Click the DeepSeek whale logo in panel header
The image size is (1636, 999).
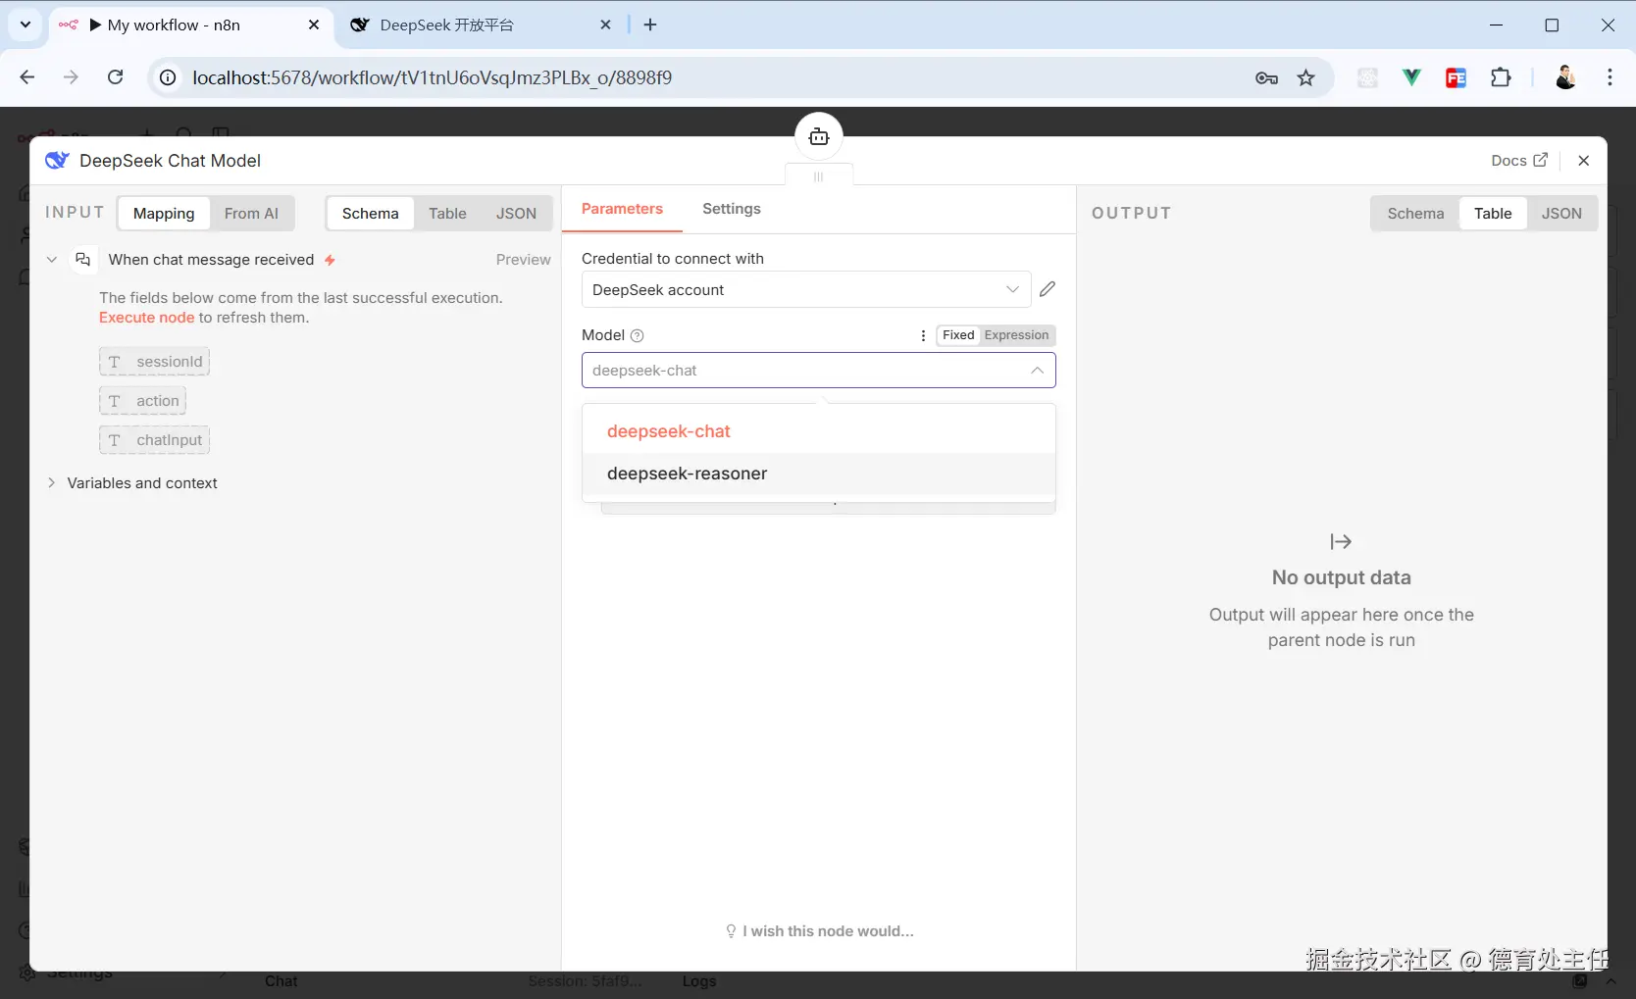[57, 161]
